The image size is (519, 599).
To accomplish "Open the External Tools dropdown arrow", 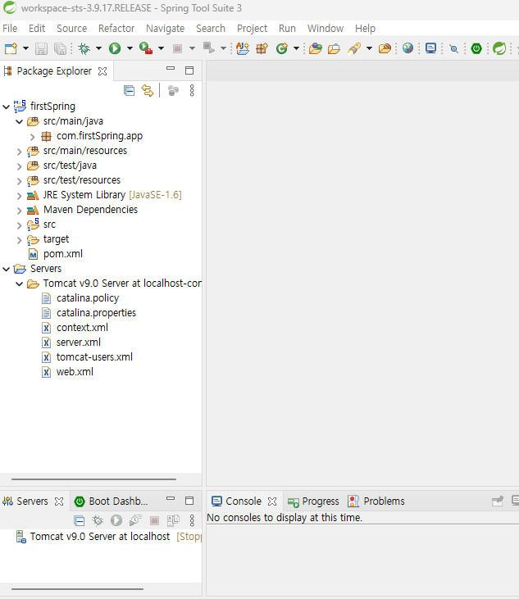I will pyautogui.click(x=162, y=48).
